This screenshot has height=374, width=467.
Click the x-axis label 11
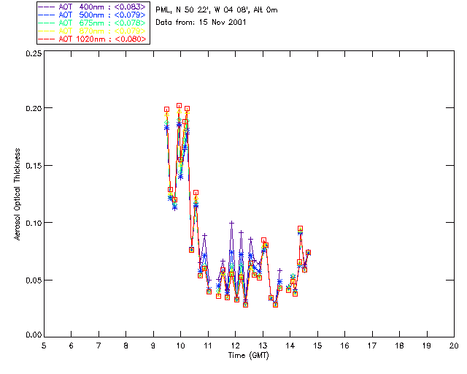pos(208,346)
